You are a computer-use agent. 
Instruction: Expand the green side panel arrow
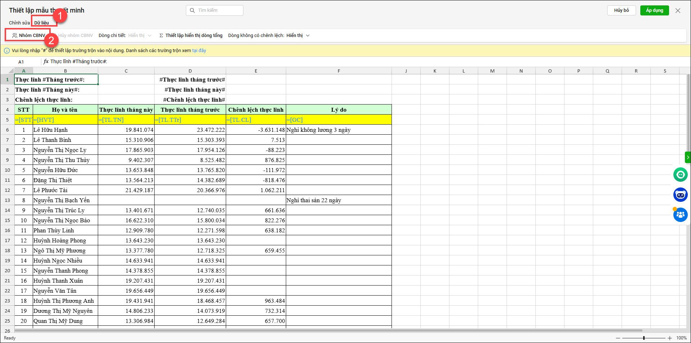click(687, 157)
